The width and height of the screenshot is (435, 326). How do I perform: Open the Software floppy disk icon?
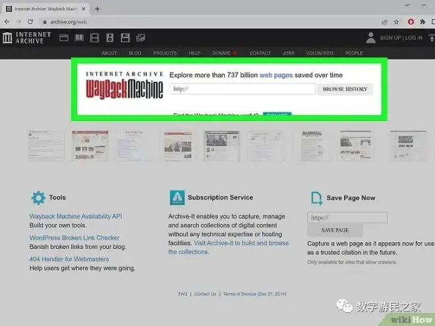coord(125,38)
